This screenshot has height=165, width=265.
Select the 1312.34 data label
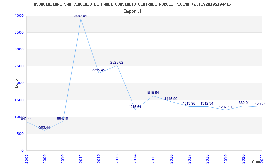click(207, 103)
